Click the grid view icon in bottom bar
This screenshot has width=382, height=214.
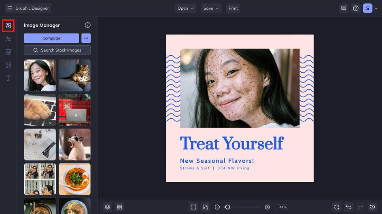tap(119, 207)
